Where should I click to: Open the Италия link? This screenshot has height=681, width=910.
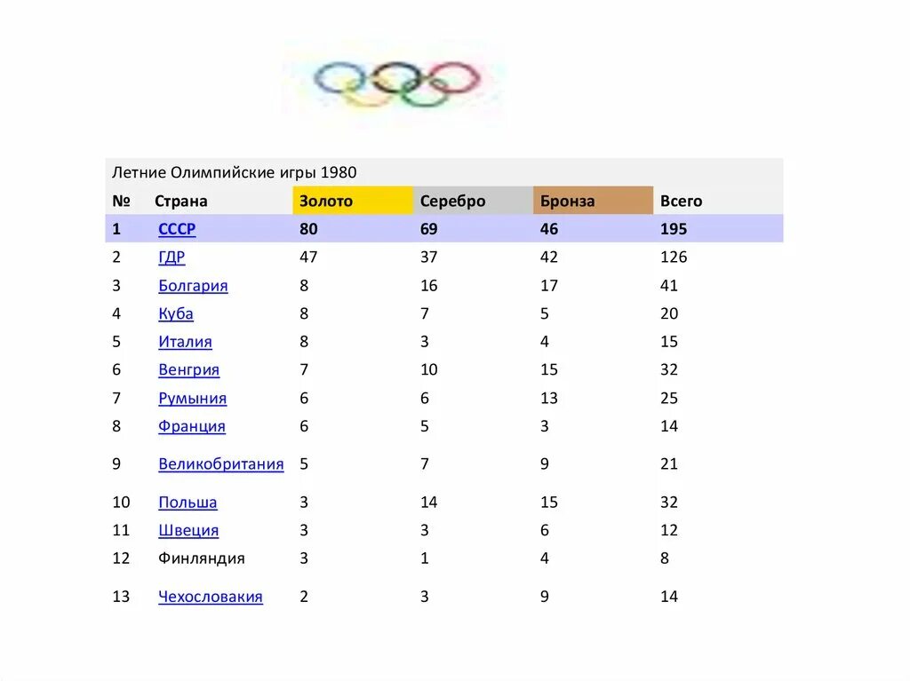pyautogui.click(x=185, y=342)
